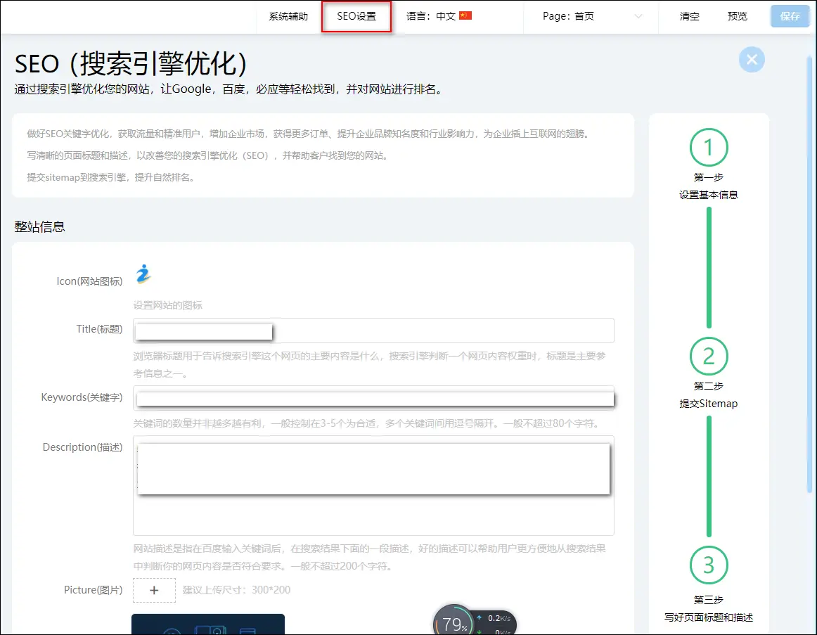Close the SEO panel with X icon
Image resolution: width=817 pixels, height=635 pixels.
tap(752, 60)
